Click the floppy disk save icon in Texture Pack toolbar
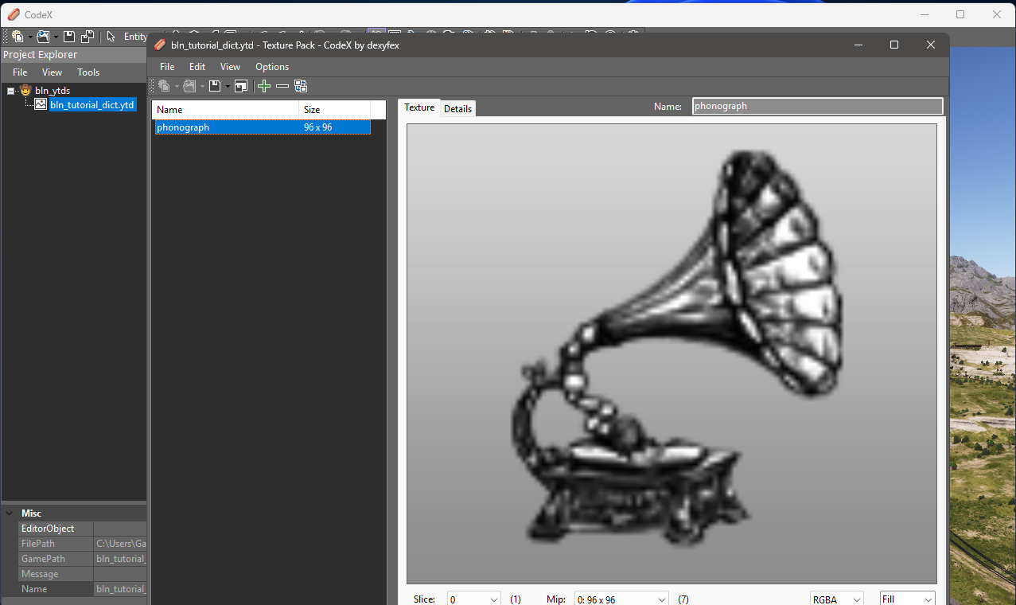Screen dimensions: 1016x605 click(x=214, y=86)
